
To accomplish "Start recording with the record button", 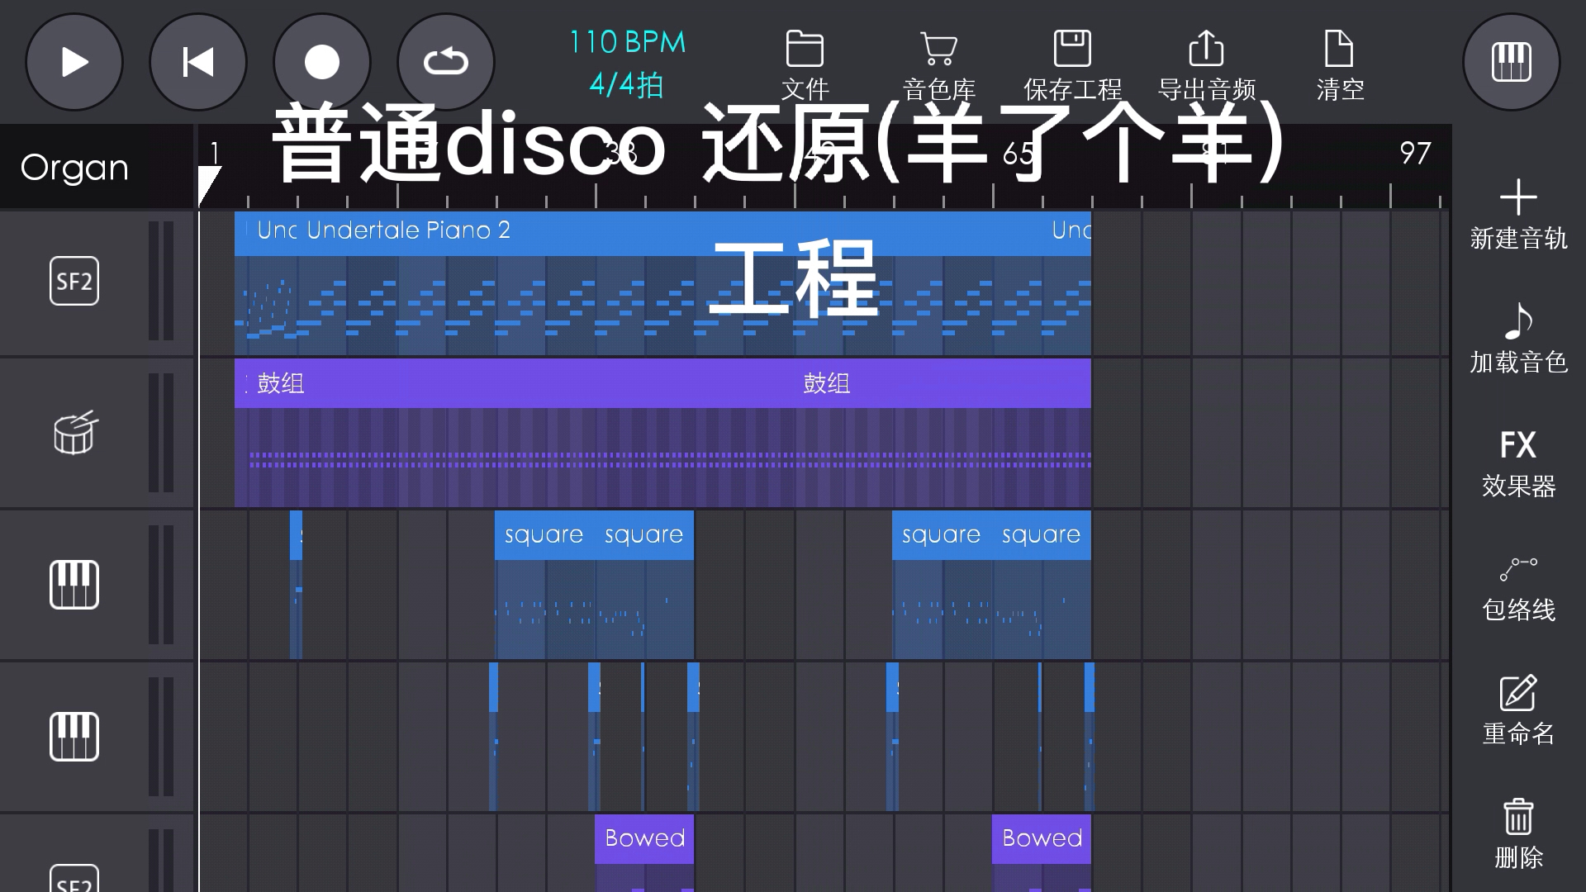I will (322, 62).
